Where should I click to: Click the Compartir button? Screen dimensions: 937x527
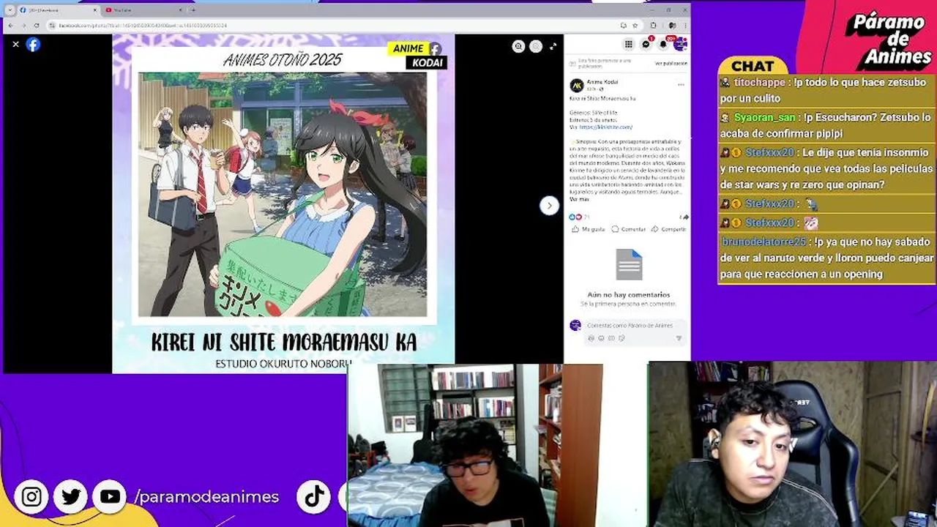pos(668,229)
